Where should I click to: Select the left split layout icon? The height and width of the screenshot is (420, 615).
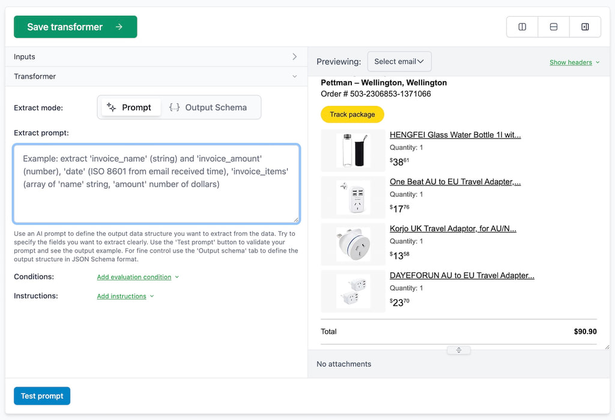coord(522,26)
